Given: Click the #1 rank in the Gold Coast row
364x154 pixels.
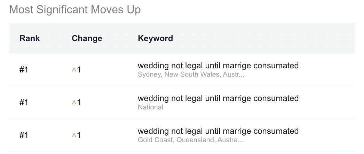Looking at the screenshot, I should pyautogui.click(x=24, y=135).
